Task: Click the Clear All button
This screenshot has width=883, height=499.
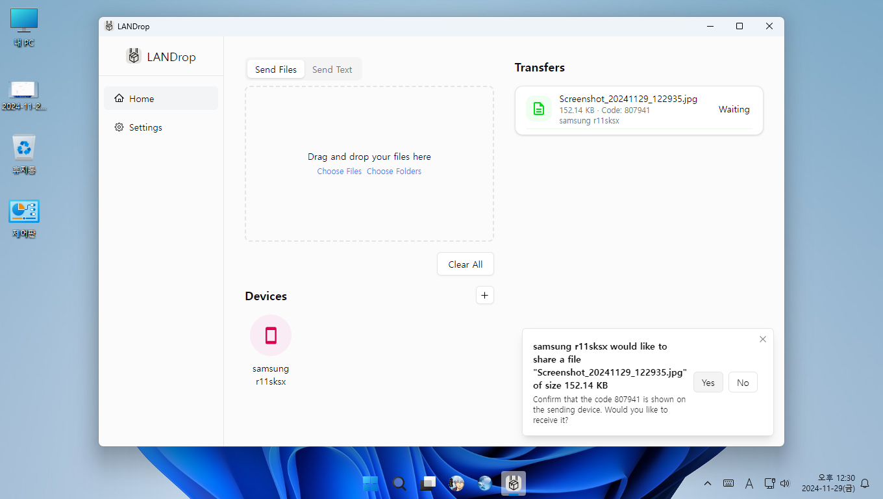Action: coord(466,264)
